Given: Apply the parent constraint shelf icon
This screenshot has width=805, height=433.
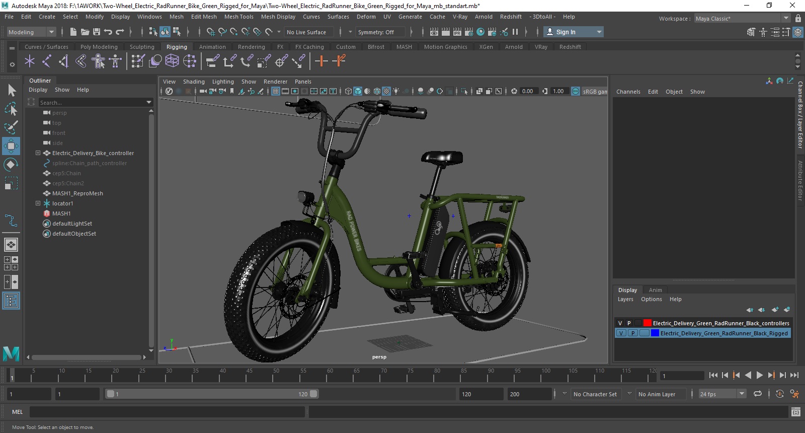Looking at the screenshot, I should 213,61.
